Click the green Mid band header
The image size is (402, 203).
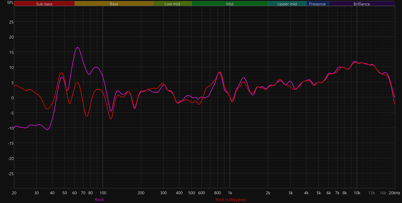(x=230, y=4)
